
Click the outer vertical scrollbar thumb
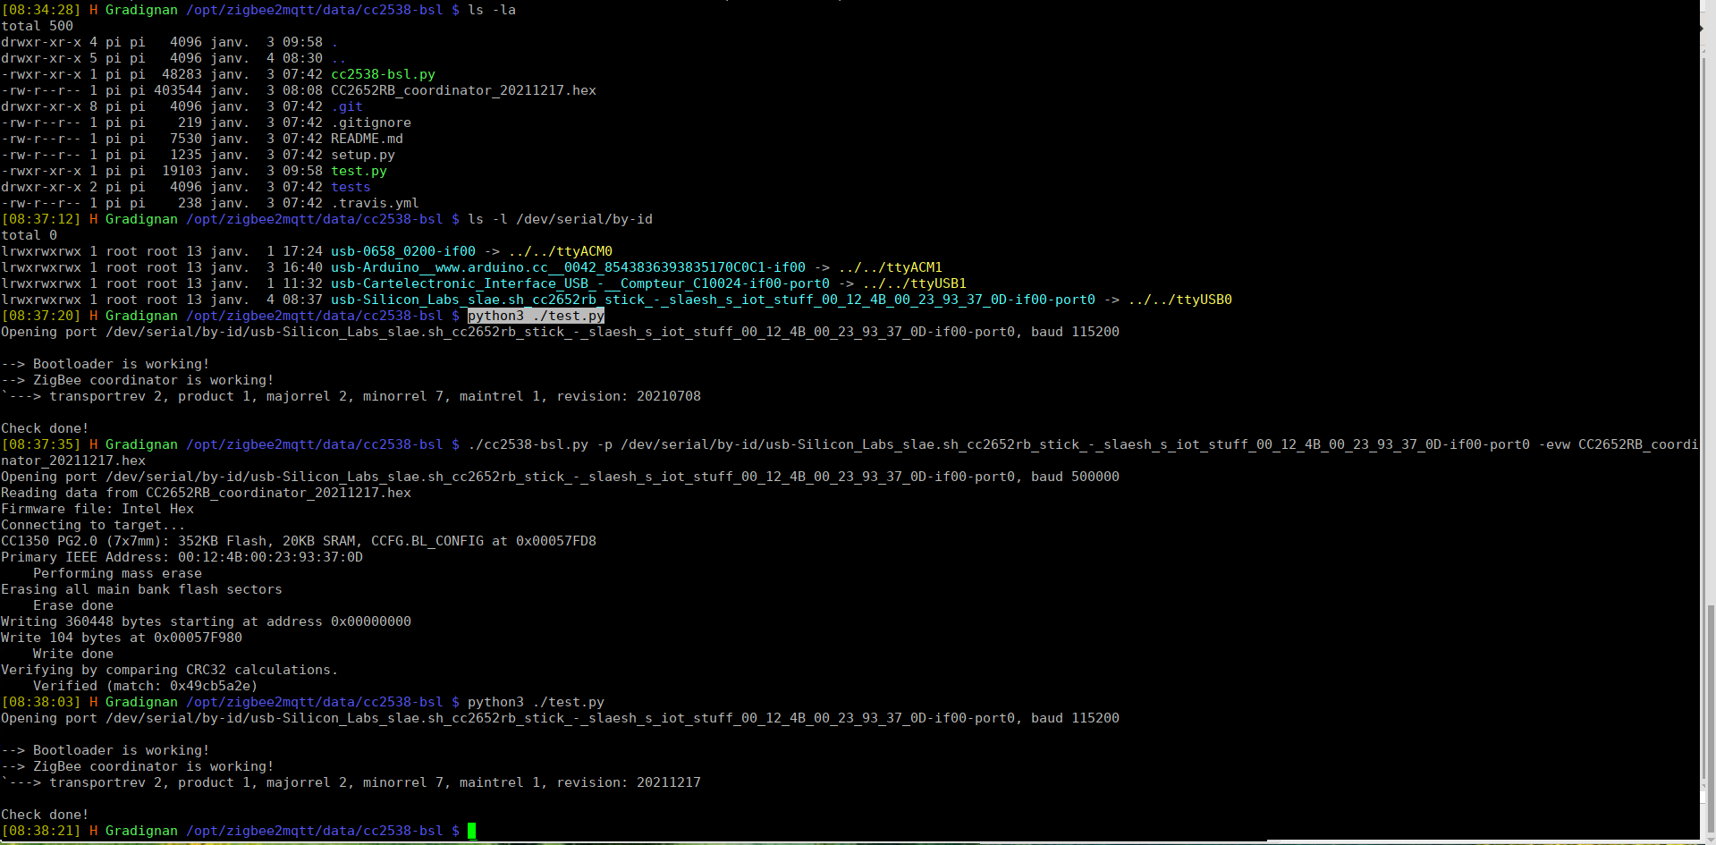point(1710,715)
